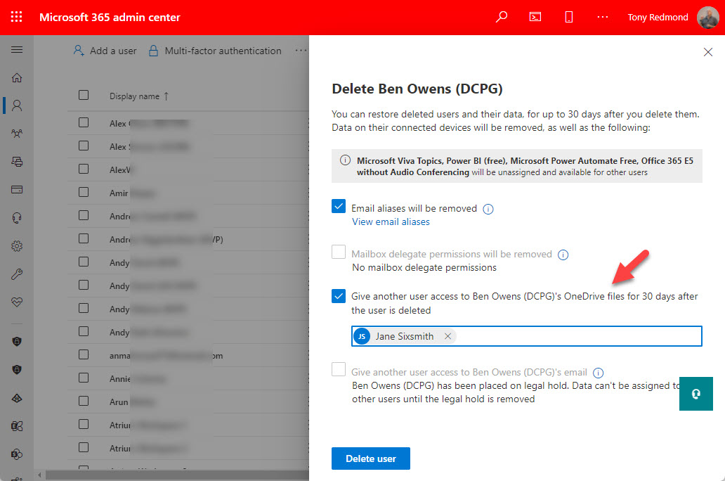Click the floating help headset button
Screen dimensions: 725x481
tap(695, 394)
